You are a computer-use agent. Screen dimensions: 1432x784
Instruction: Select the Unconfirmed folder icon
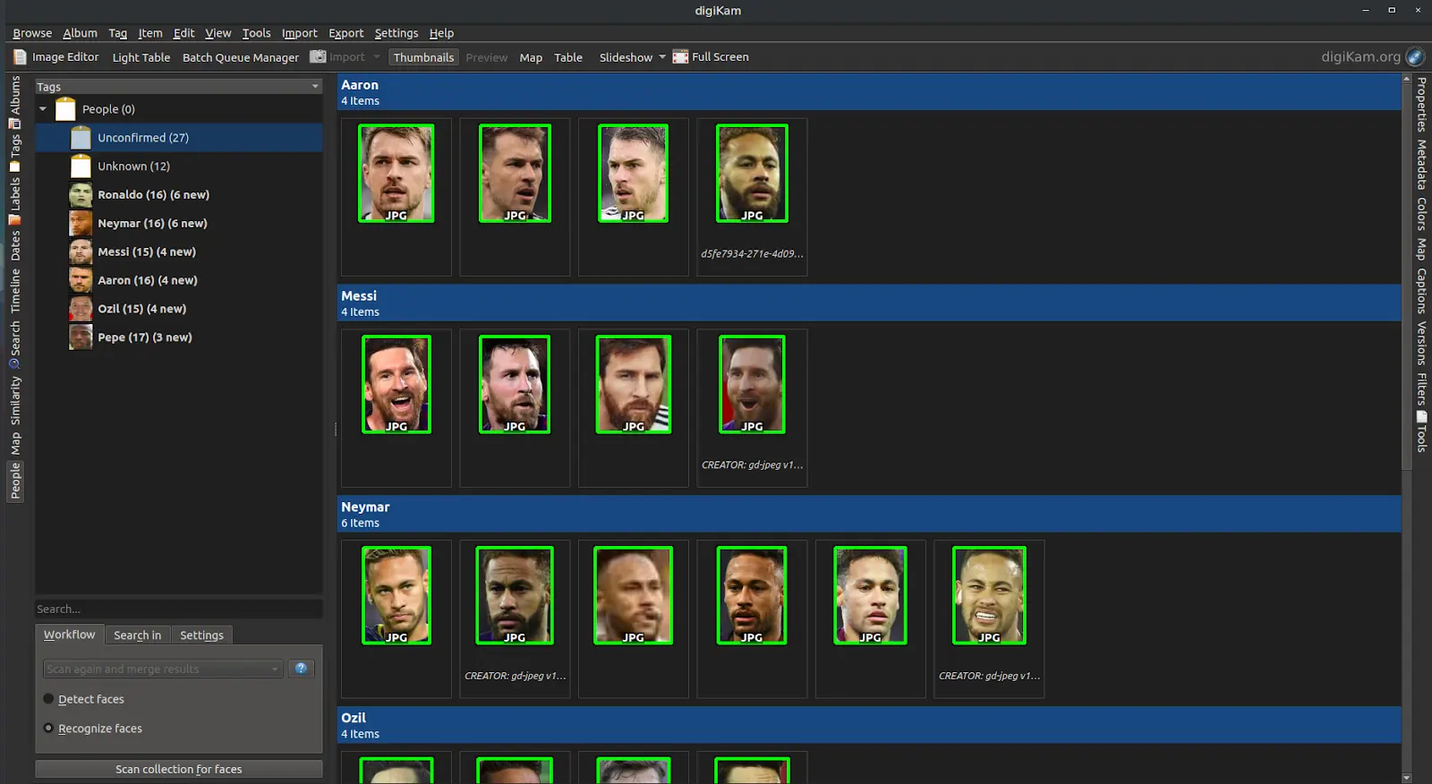click(x=81, y=138)
